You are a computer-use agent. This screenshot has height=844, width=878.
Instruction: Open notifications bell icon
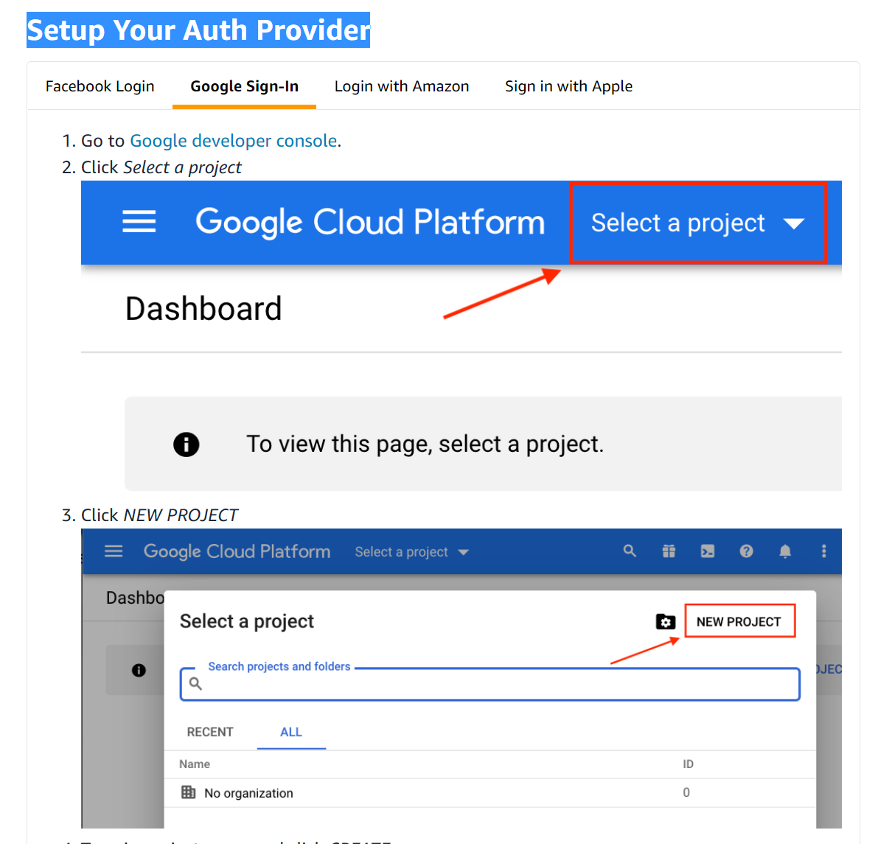click(x=785, y=551)
